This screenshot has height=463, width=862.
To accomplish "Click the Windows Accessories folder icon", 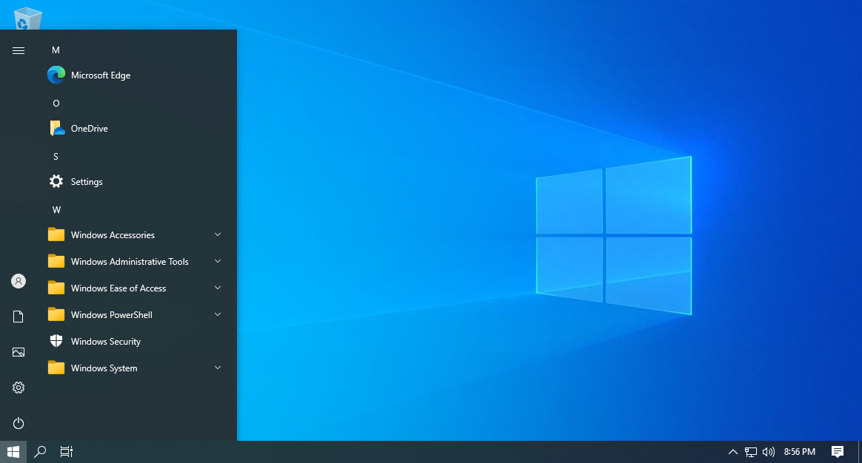I will pyautogui.click(x=56, y=235).
